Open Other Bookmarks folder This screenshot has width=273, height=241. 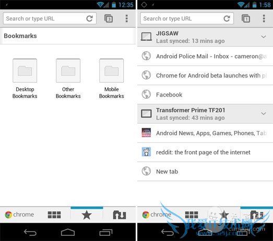point(68,79)
